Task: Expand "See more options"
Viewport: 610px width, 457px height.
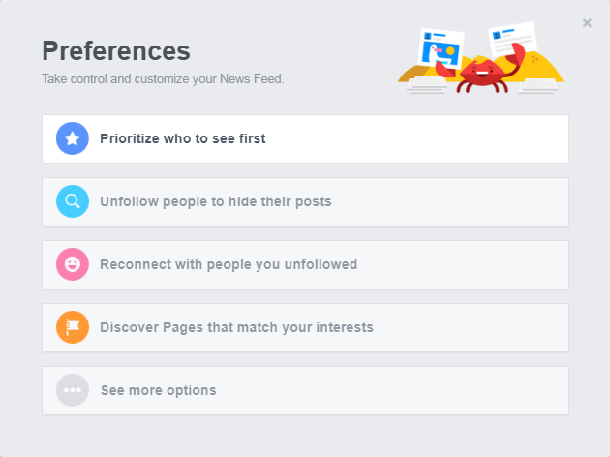Action: pos(158,390)
